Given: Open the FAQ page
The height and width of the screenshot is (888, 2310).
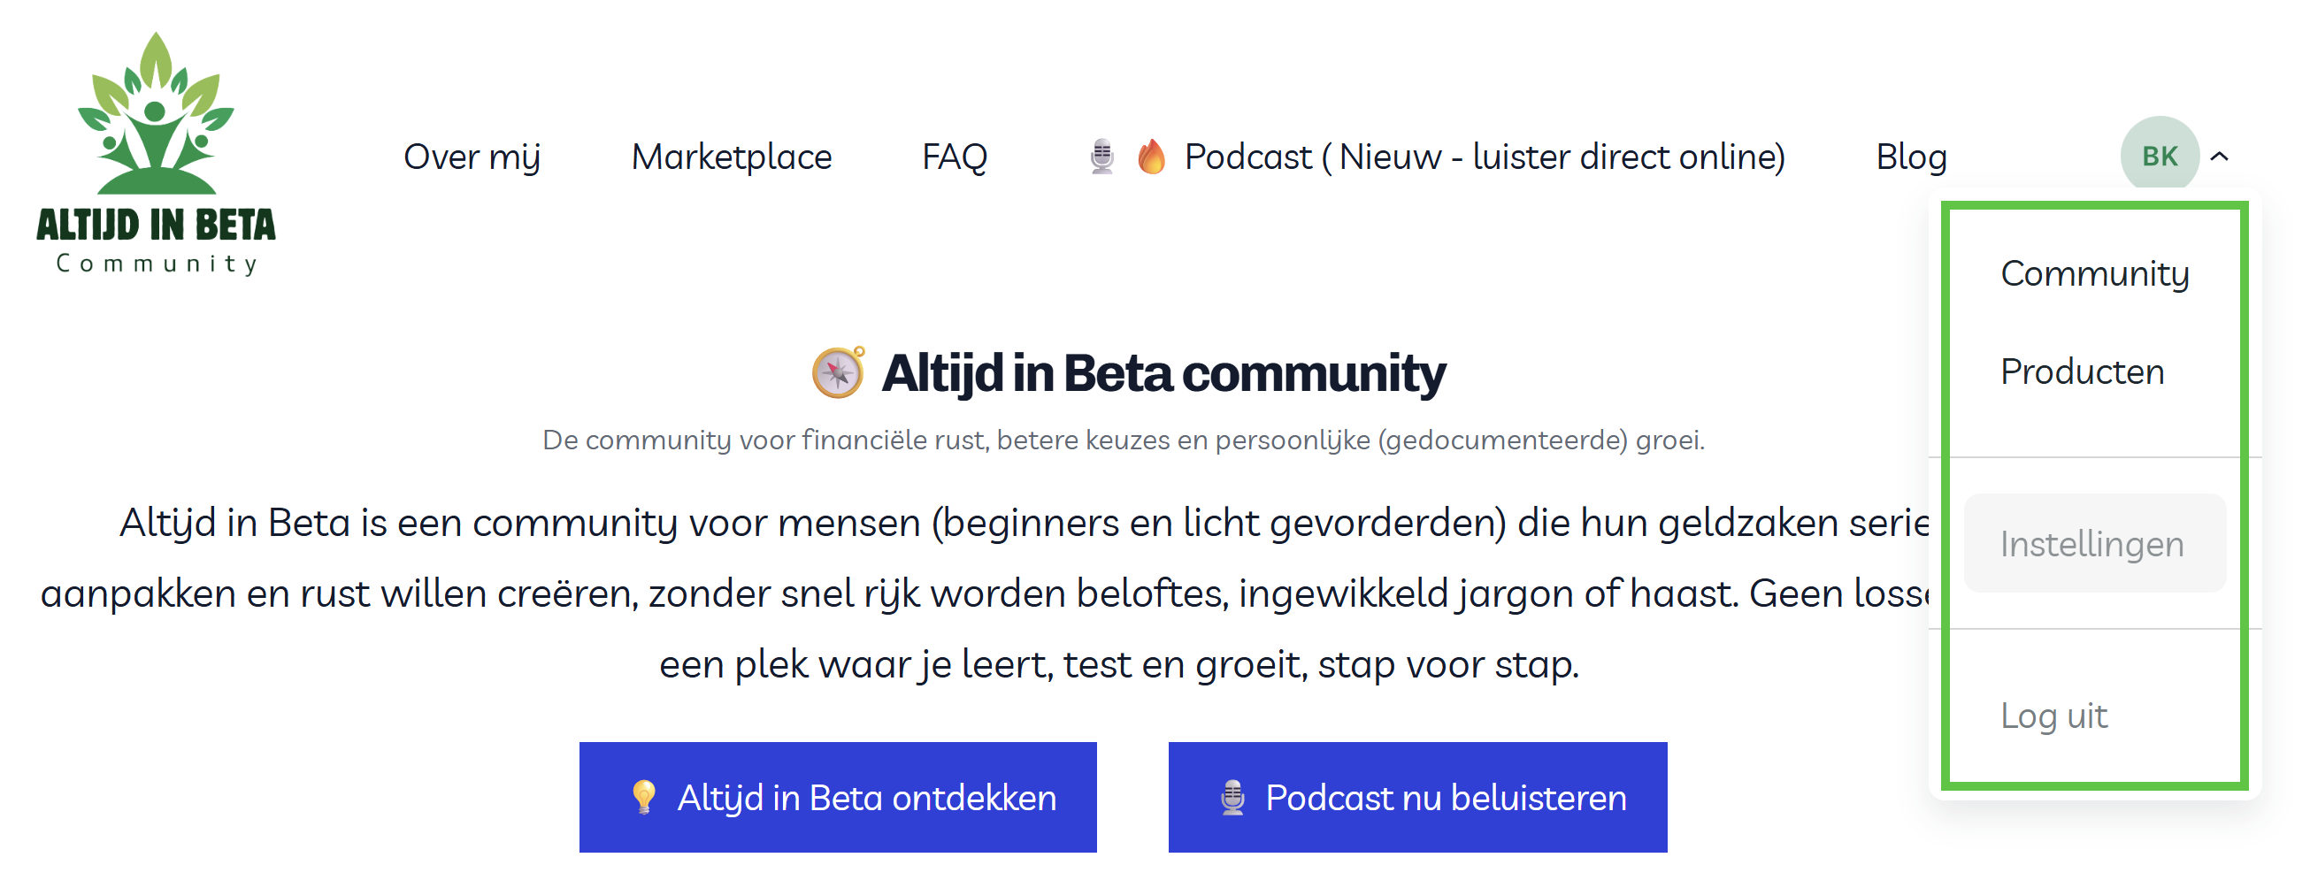Looking at the screenshot, I should 954,157.
